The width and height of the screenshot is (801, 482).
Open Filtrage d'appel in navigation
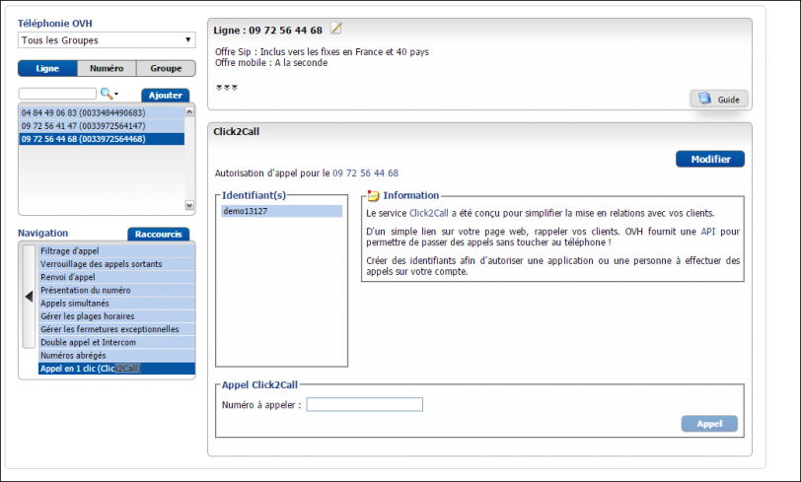pos(117,250)
